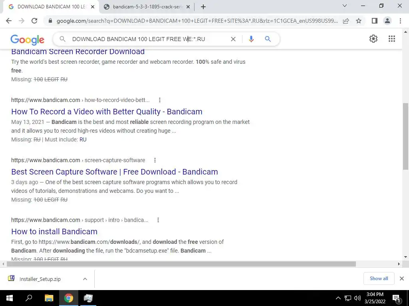Bookmark this page with the star
The image size is (409, 306).
(359, 21)
